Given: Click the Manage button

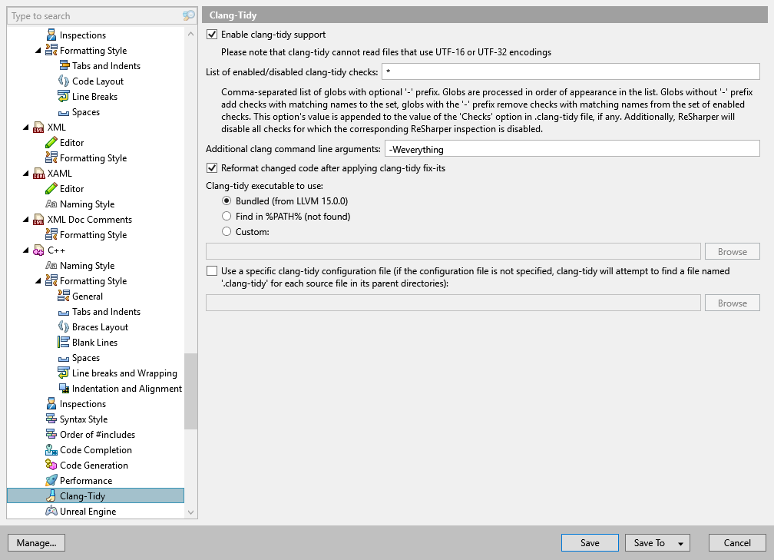Looking at the screenshot, I should (x=36, y=542).
